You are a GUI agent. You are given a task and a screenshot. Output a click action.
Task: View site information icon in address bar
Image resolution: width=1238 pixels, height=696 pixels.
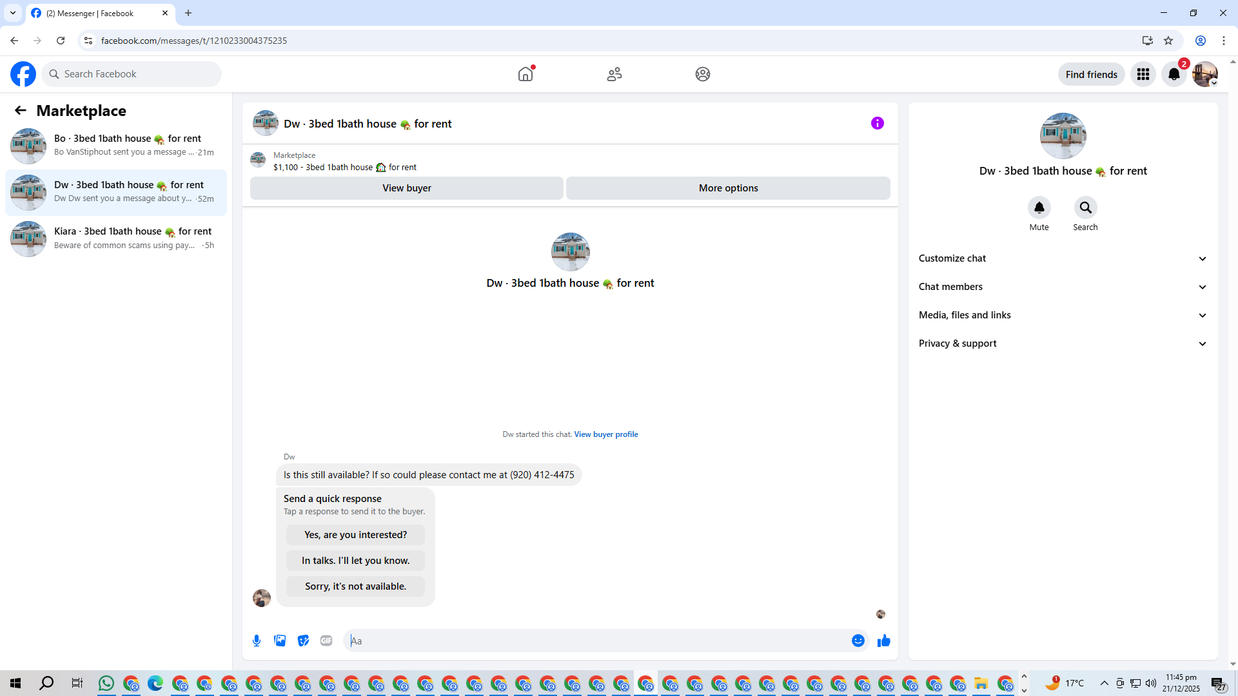[x=88, y=41]
